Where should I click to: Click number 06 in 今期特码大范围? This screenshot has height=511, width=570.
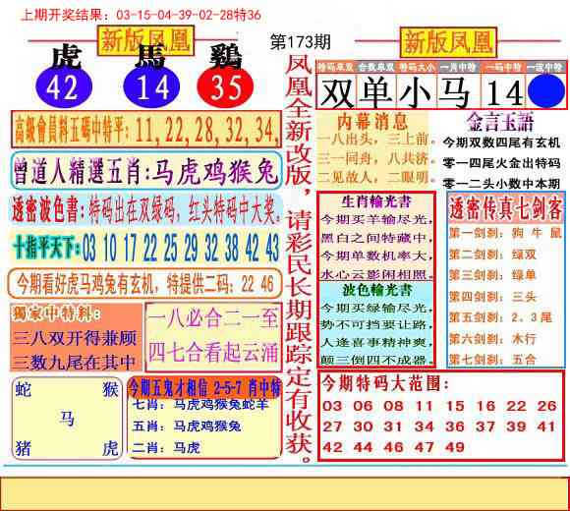tap(363, 406)
